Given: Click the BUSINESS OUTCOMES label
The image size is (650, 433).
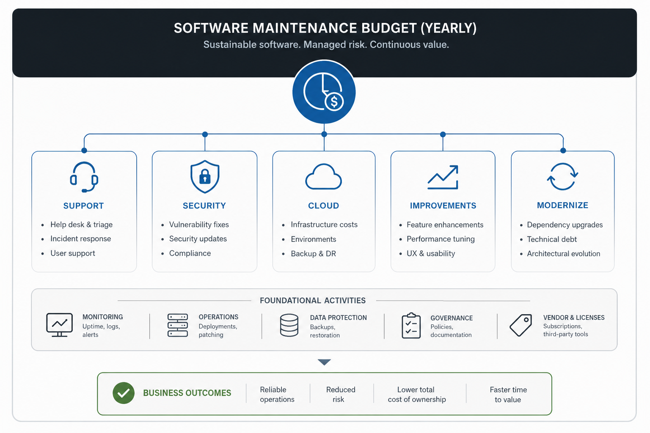Looking at the screenshot, I should pyautogui.click(x=187, y=393).
